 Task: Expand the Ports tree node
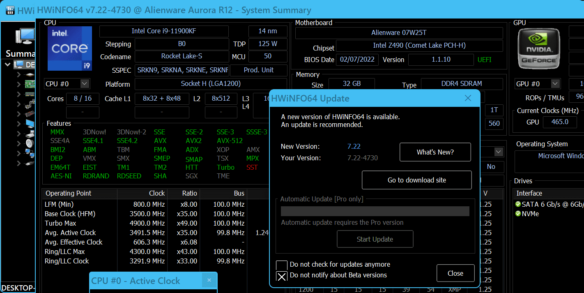point(18,163)
